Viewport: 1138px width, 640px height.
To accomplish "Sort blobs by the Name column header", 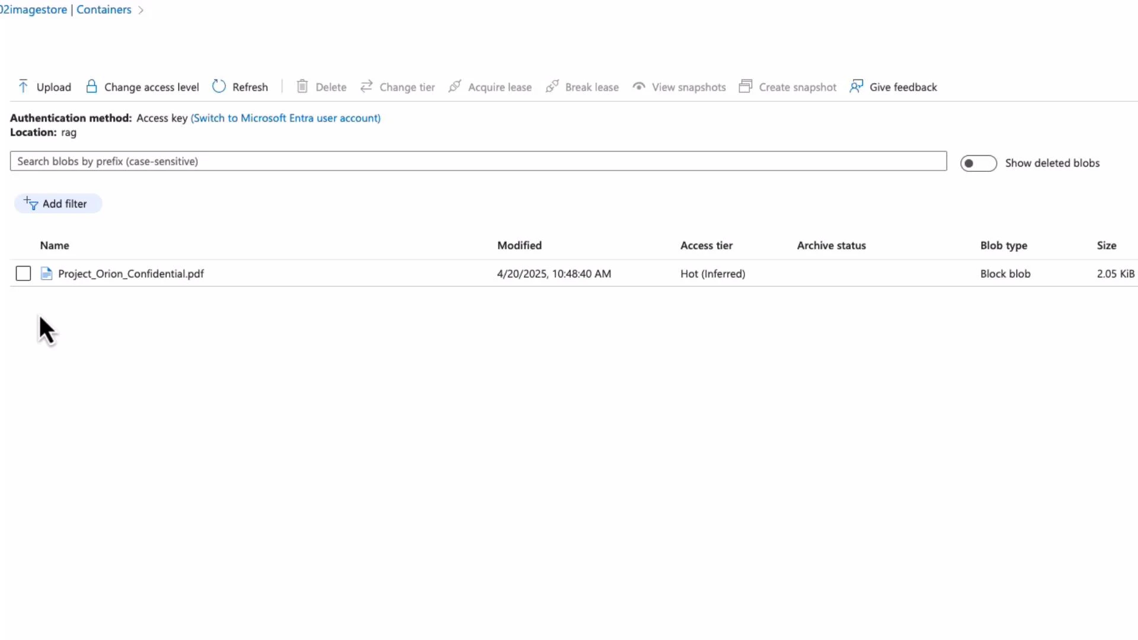I will click(54, 245).
